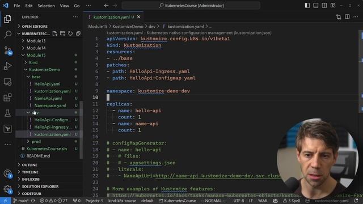The height and width of the screenshot is (204, 363).
Task: Click New Folder icon in explorer
Action: 62,33
